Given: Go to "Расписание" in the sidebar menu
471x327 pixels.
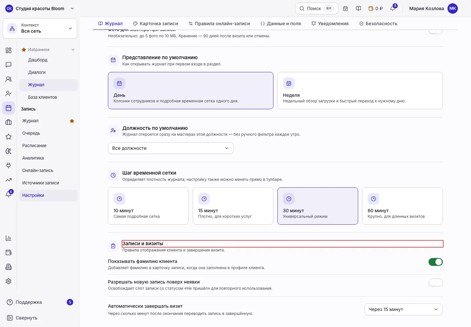Looking at the screenshot, I should [x=48, y=146].
